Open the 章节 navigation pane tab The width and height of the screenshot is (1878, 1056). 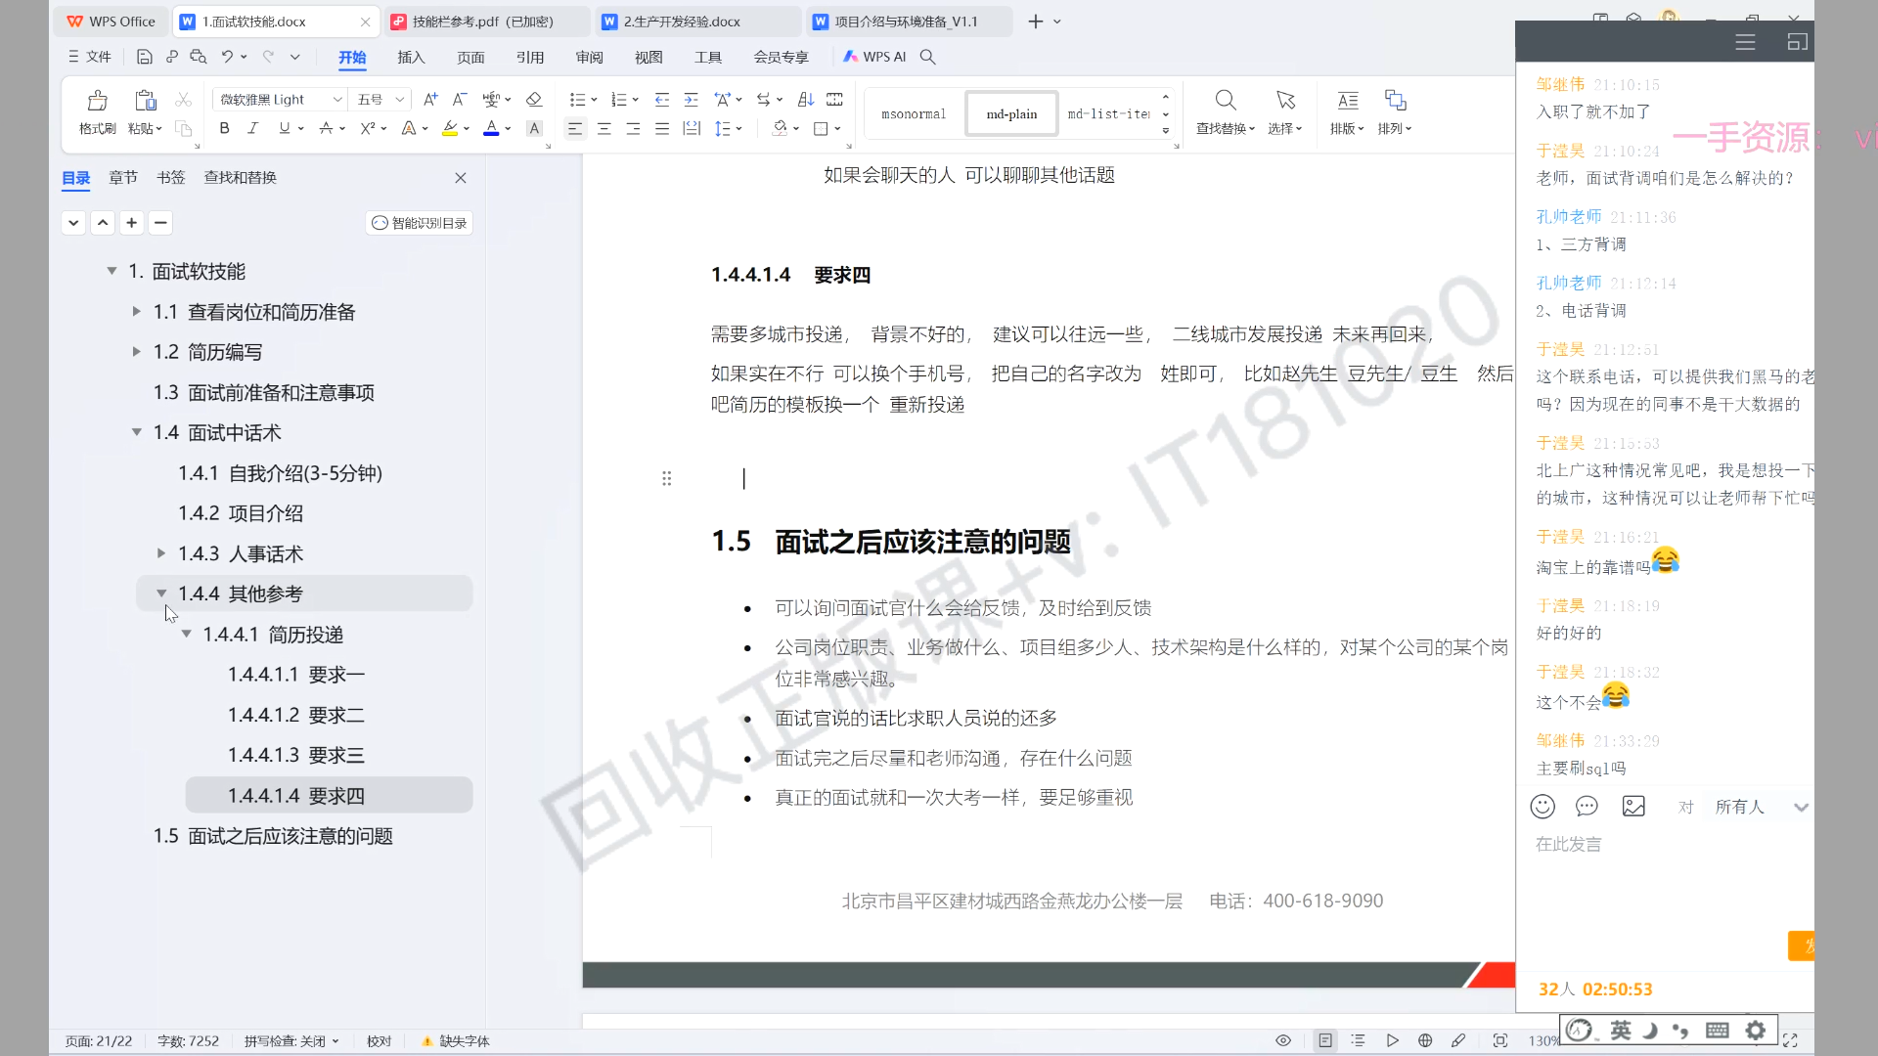click(x=123, y=177)
